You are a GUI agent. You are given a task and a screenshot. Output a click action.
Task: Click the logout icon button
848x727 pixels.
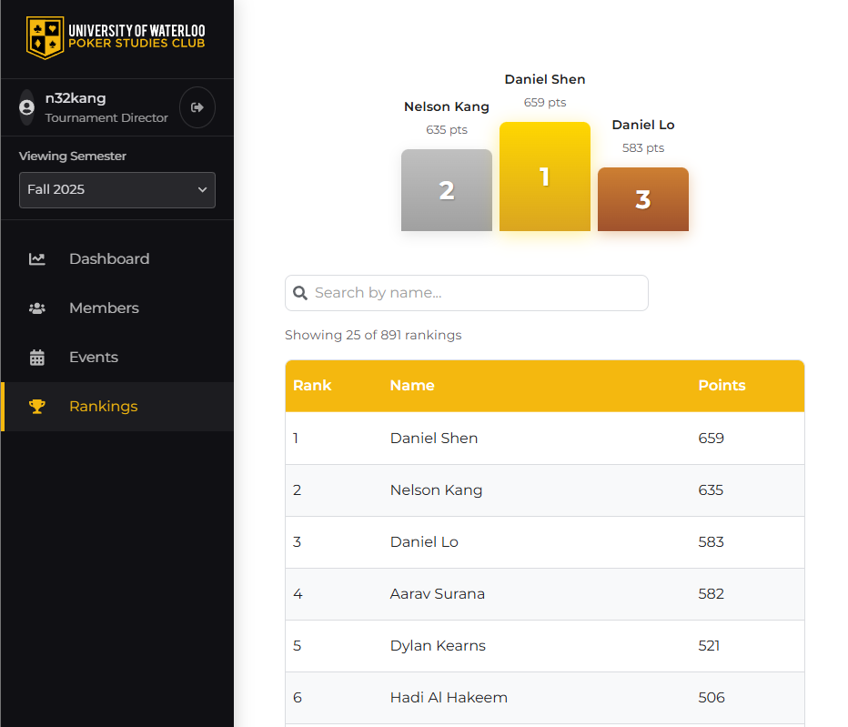(x=197, y=107)
